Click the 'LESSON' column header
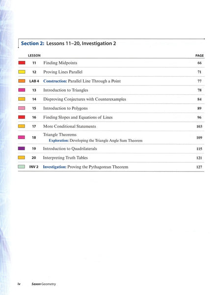 [34, 56]
